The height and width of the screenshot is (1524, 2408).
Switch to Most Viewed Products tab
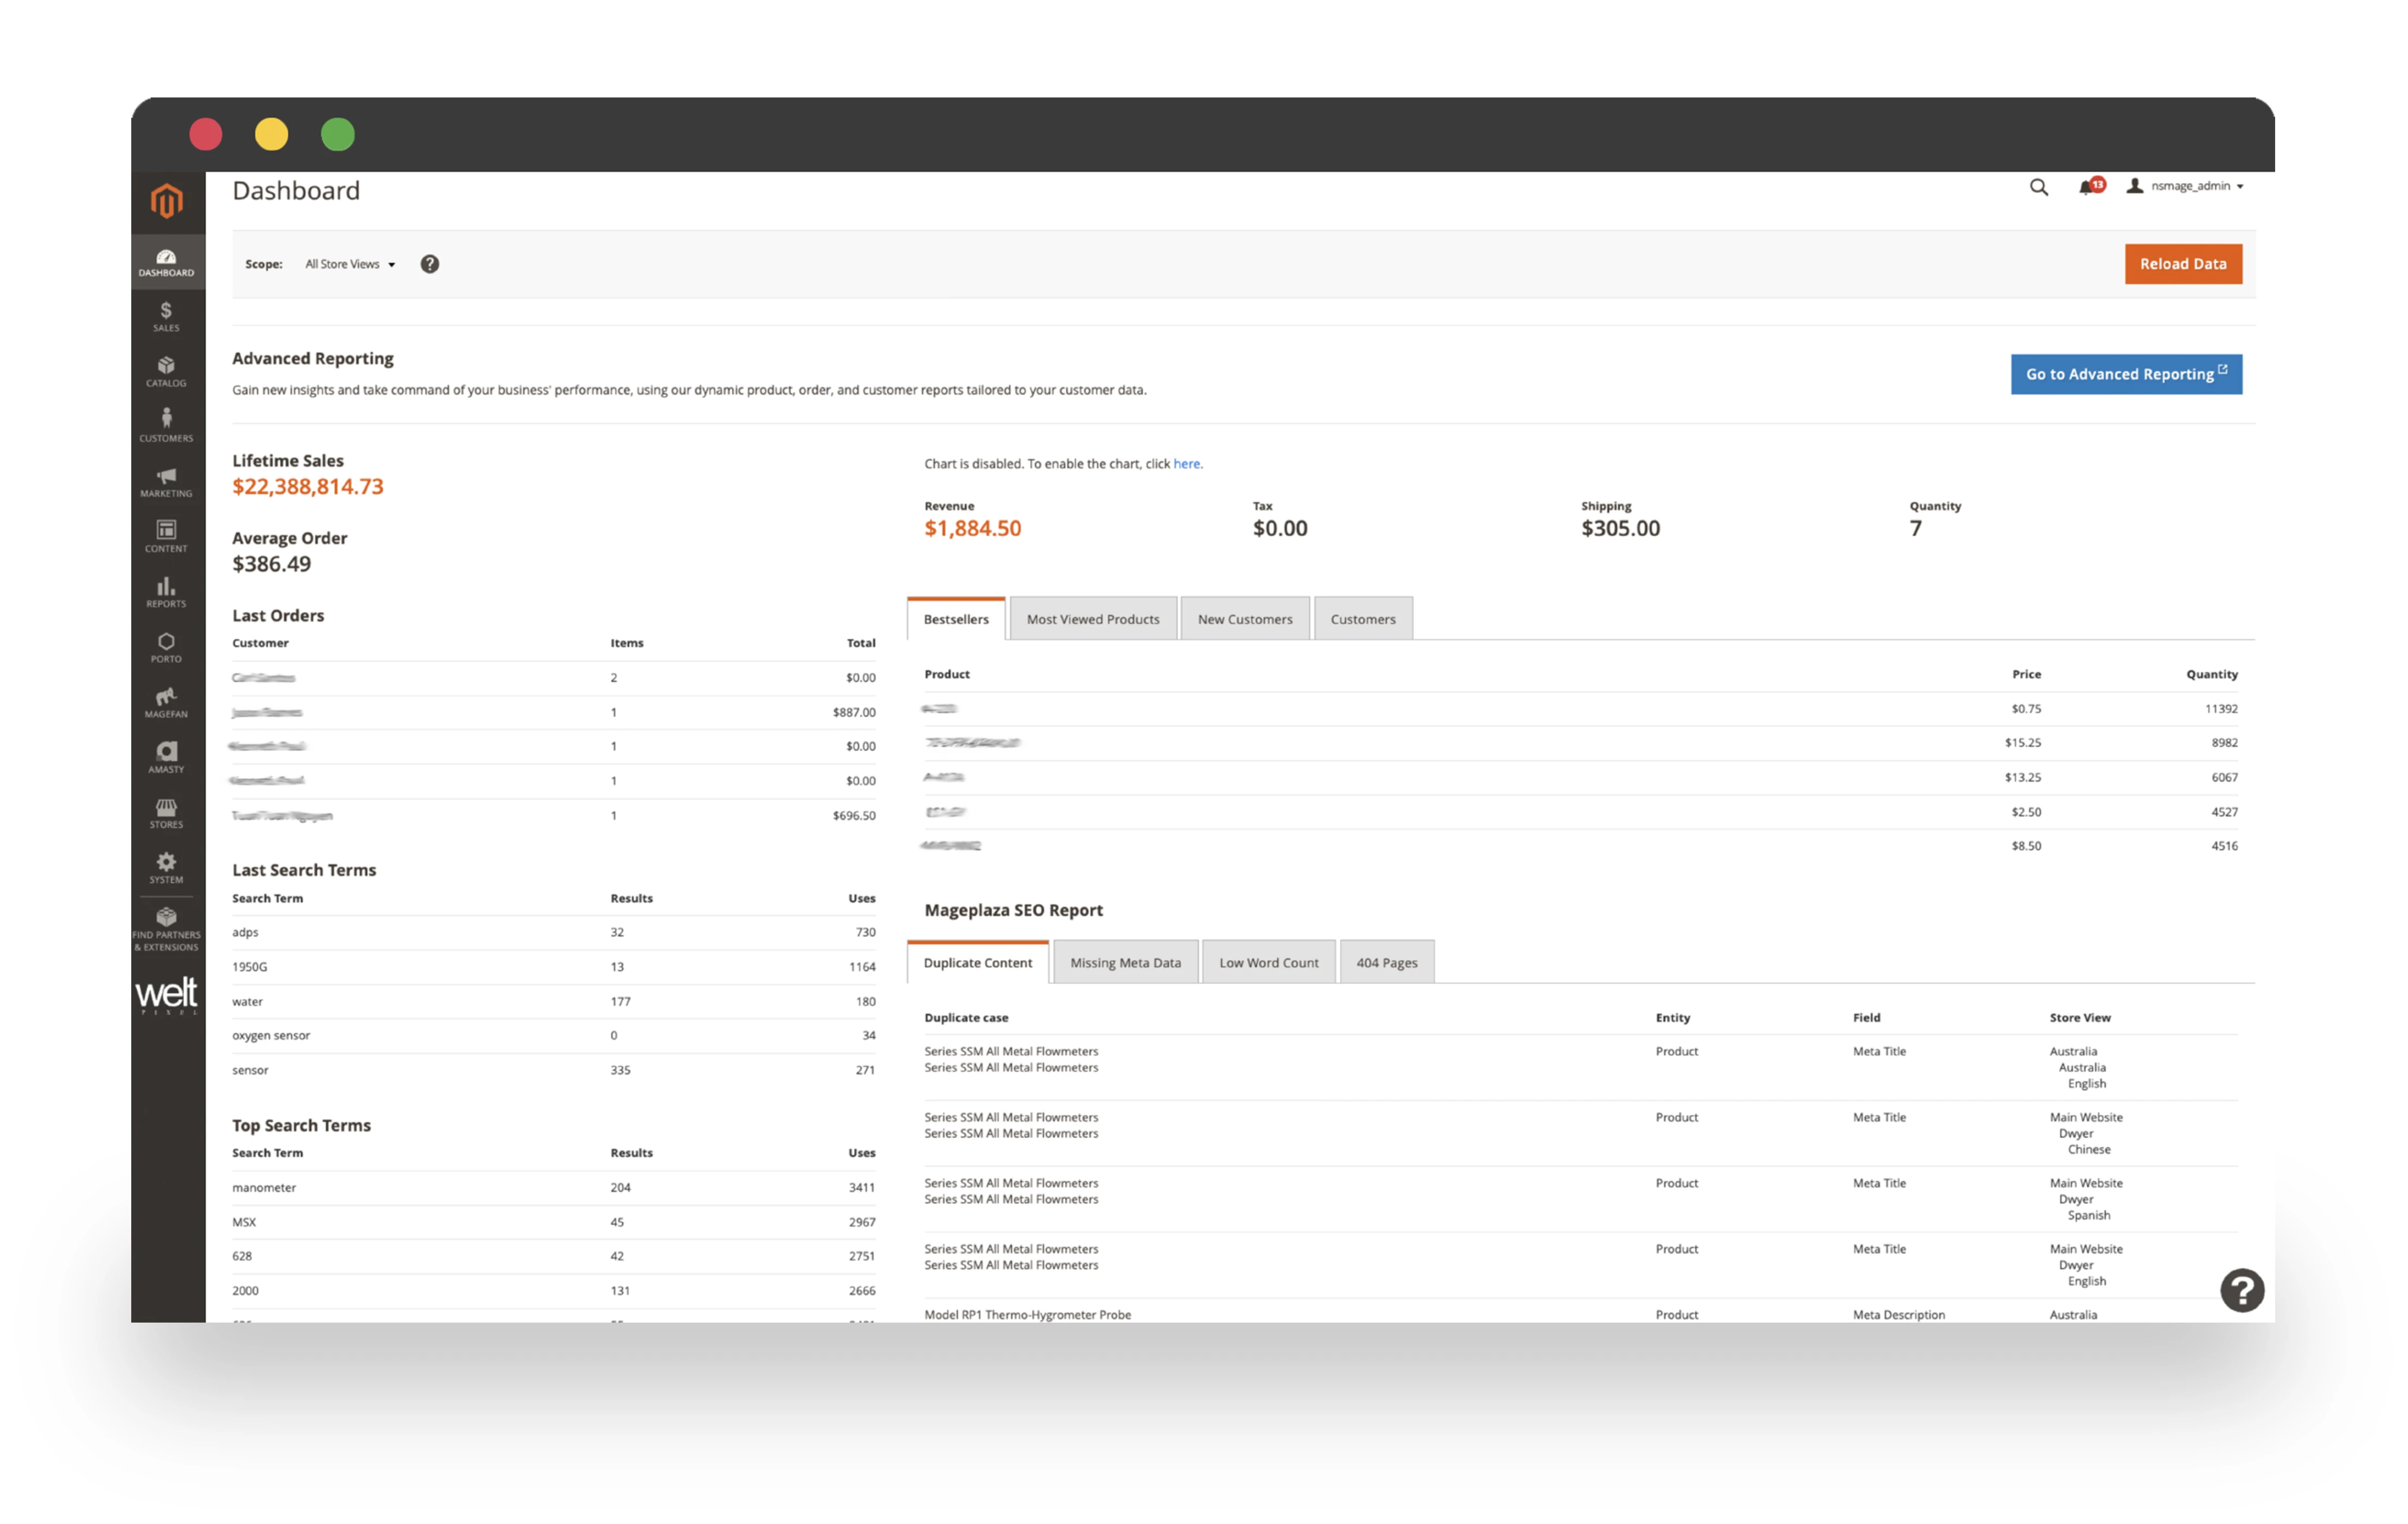coord(1093,619)
